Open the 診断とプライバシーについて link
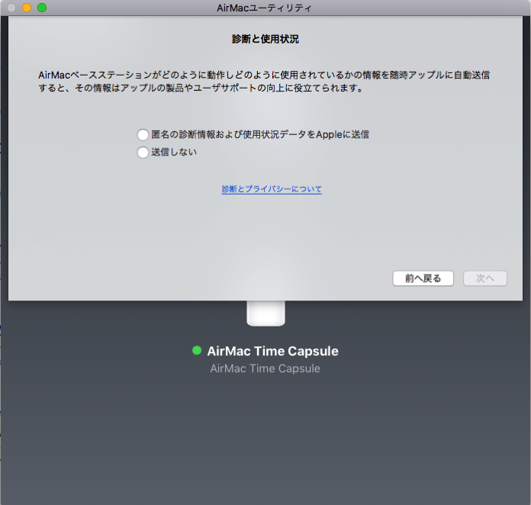The height and width of the screenshot is (505, 531). pos(272,189)
